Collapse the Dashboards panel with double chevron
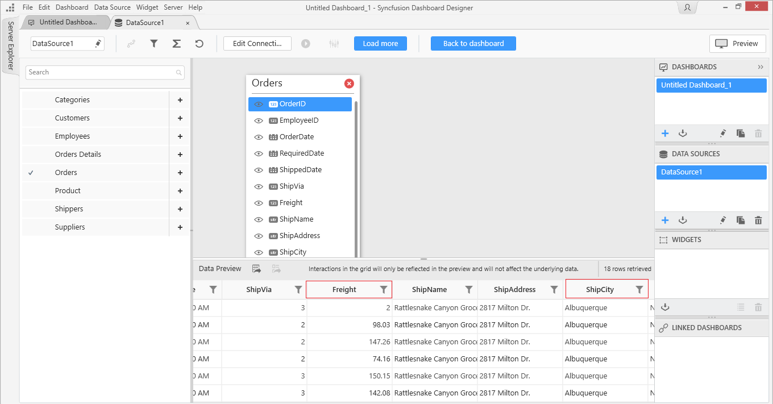773x404 pixels. coord(760,67)
